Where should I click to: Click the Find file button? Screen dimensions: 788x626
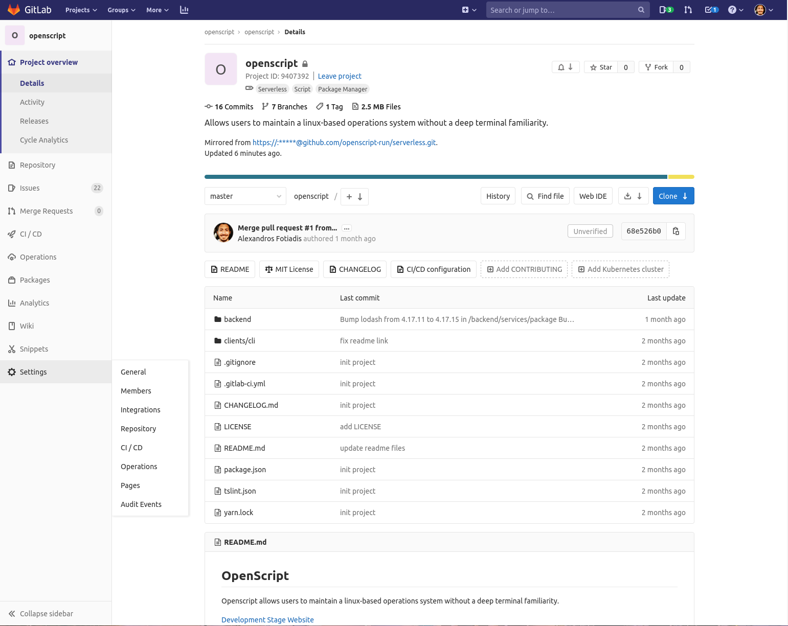click(545, 196)
